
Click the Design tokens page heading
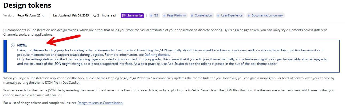pyautogui.click(x=27, y=5)
